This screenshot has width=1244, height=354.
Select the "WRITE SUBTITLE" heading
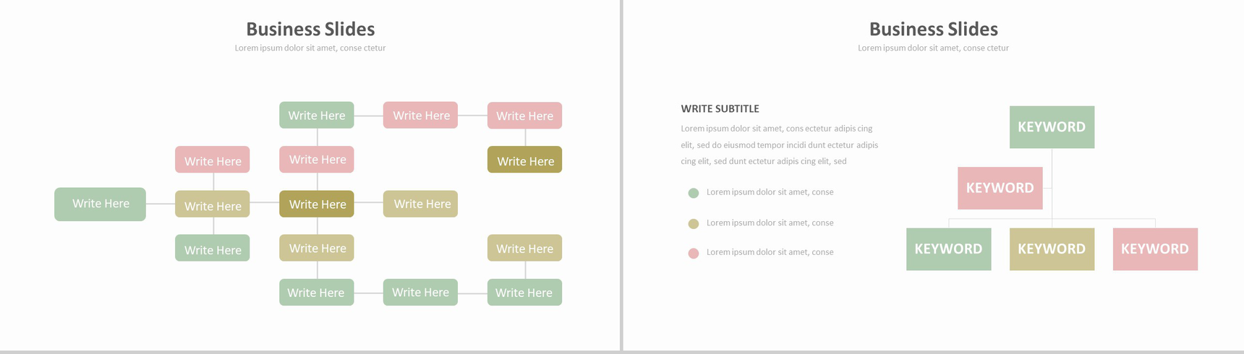click(720, 109)
